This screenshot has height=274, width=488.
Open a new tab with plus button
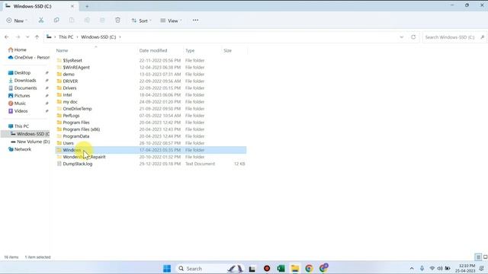[87, 6]
